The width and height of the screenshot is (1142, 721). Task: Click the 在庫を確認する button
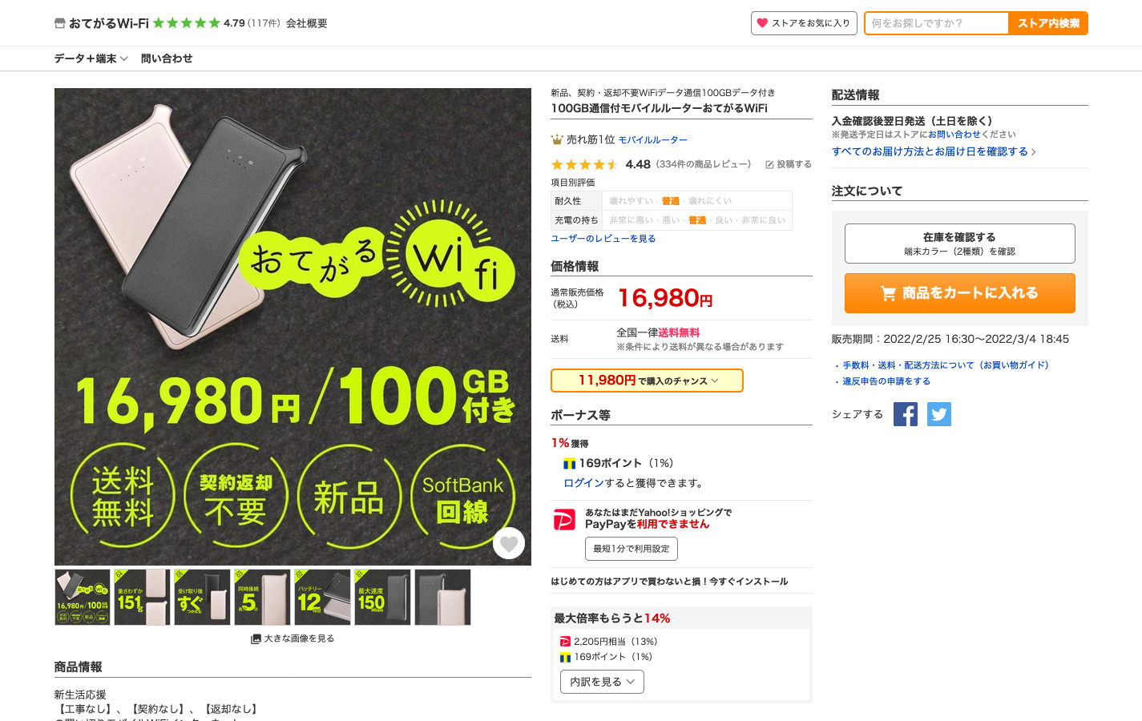click(x=959, y=244)
